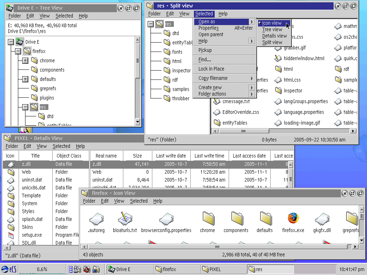Image resolution: width=367 pixels, height=275 pixels.
Task: Click the cmessage.txt file icon in res view
Action: [217, 101]
